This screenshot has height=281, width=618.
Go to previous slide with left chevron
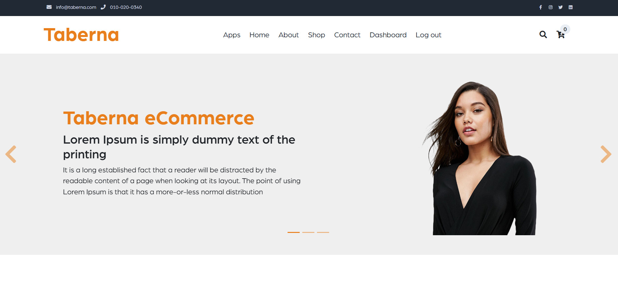tap(11, 154)
